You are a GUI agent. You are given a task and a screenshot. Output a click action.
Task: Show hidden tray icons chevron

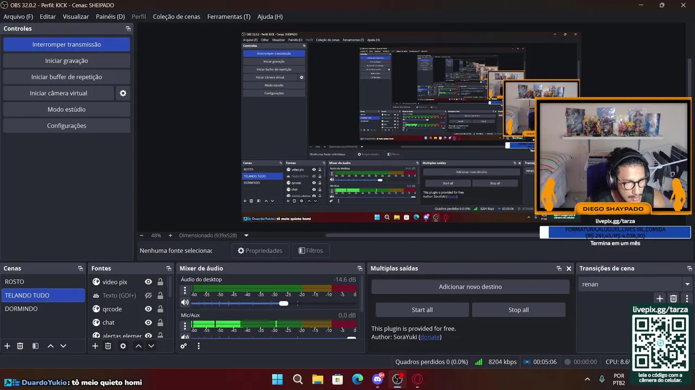[587, 379]
